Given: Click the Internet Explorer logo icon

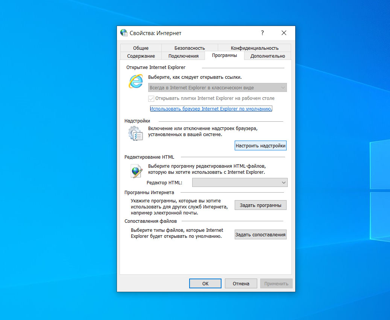Looking at the screenshot, I should tap(135, 81).
